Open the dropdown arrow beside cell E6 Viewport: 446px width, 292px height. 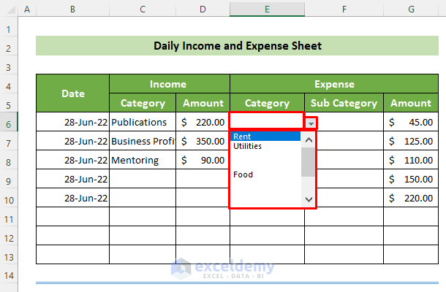pyautogui.click(x=311, y=123)
